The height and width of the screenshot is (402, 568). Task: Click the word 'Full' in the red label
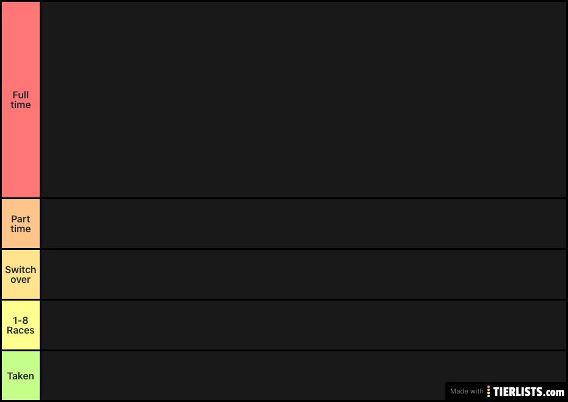pos(21,95)
